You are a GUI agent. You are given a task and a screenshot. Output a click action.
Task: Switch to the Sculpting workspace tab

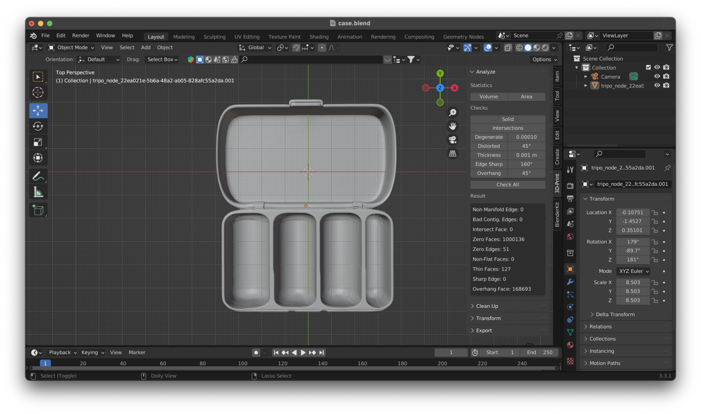tap(214, 37)
